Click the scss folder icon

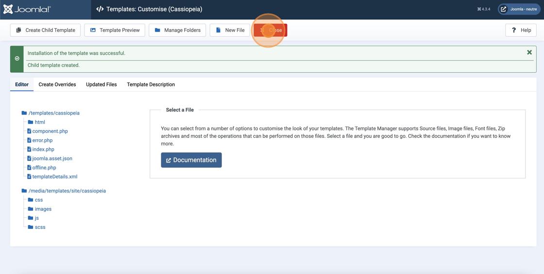[x=31, y=227]
